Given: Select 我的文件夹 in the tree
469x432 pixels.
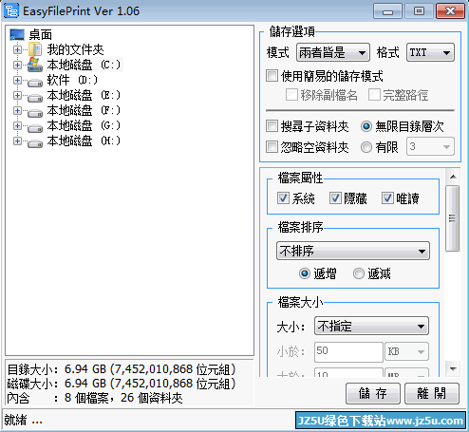Looking at the screenshot, I should coord(75,49).
